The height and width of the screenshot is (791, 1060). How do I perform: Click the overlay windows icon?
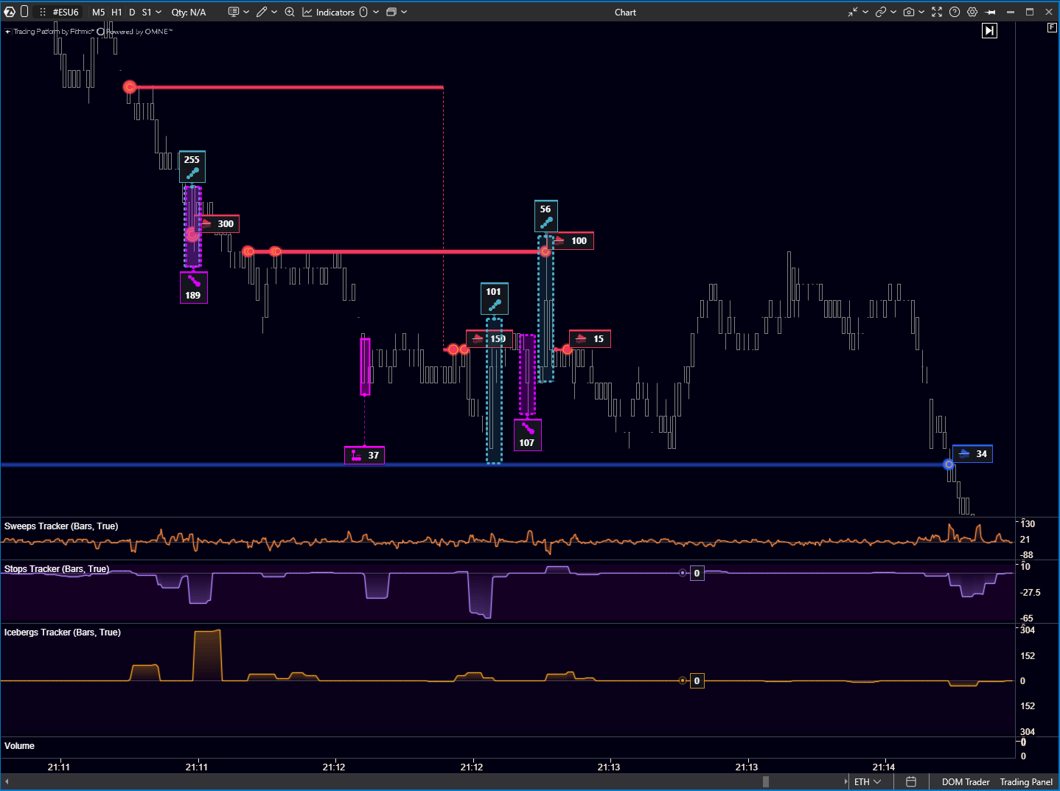point(391,12)
